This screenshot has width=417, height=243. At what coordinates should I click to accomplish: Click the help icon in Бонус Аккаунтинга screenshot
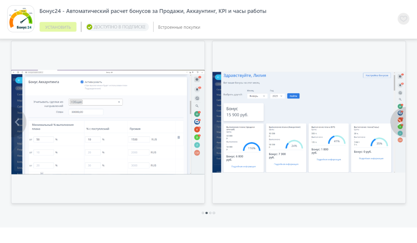tap(197, 79)
